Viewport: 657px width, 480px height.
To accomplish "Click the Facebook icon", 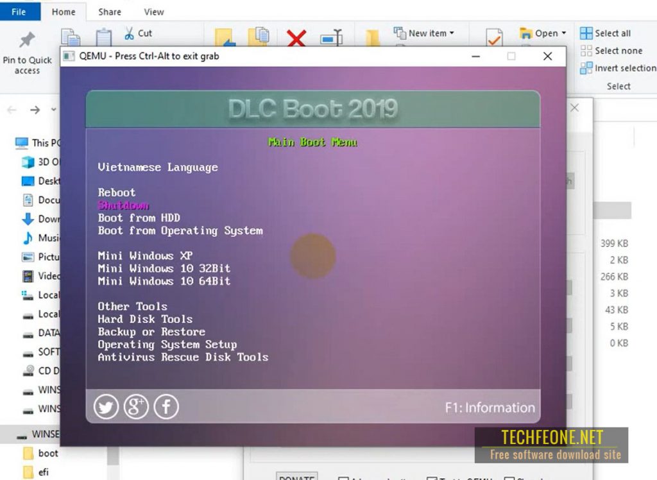I will tap(166, 407).
